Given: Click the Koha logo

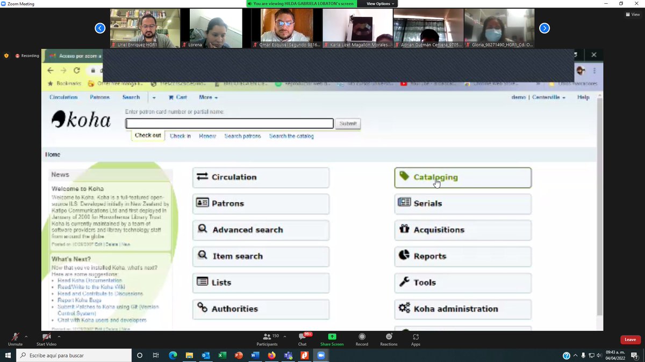Looking at the screenshot, I should click(81, 119).
